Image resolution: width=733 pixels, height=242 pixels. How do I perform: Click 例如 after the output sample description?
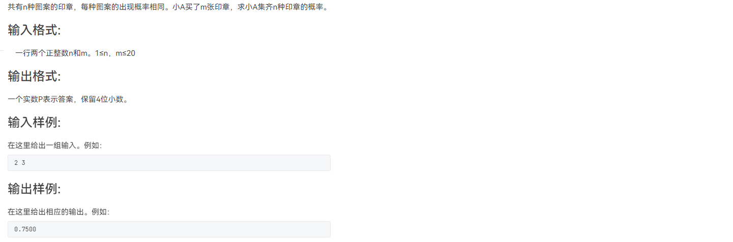point(99,212)
